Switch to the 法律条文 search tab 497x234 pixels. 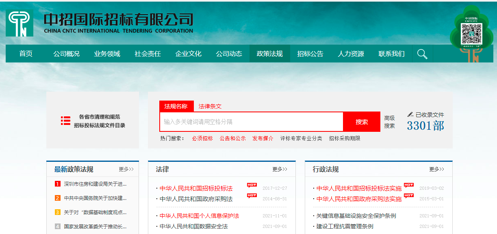click(x=210, y=106)
